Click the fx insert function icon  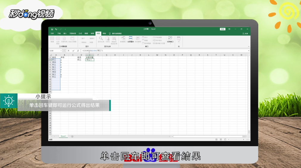point(78,51)
